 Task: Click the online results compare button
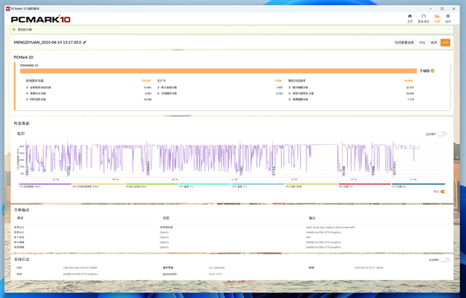(x=404, y=43)
